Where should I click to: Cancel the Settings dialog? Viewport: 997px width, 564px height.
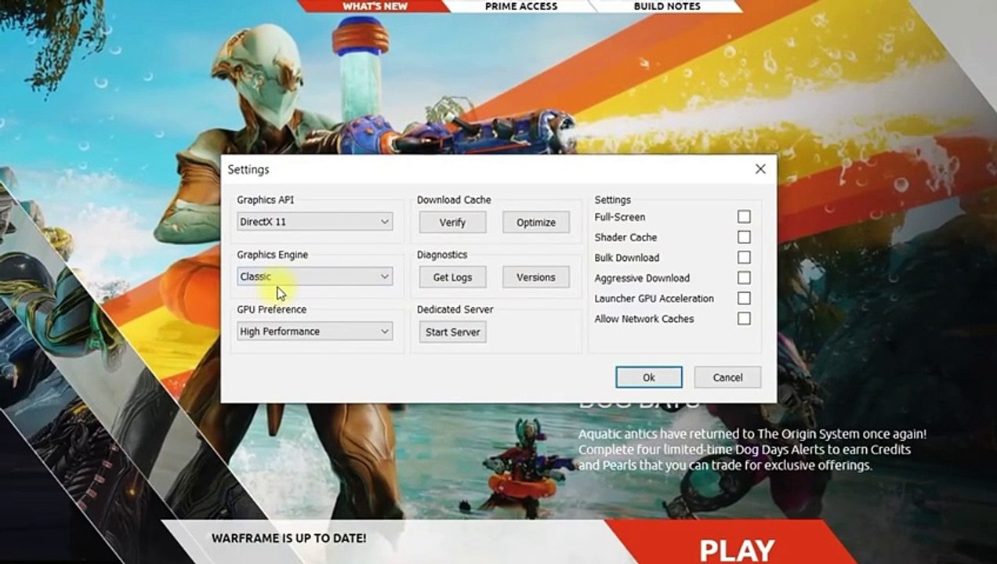click(727, 378)
